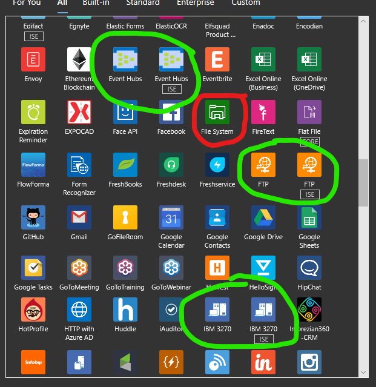The height and width of the screenshot is (387, 376).
Task: Click the scrollbar down arrow
Action: pyautogui.click(x=363, y=372)
